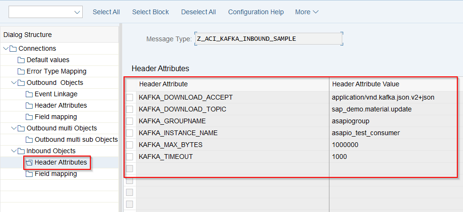Click the Error Type Mapping folder icon
463x212 pixels.
point(21,72)
